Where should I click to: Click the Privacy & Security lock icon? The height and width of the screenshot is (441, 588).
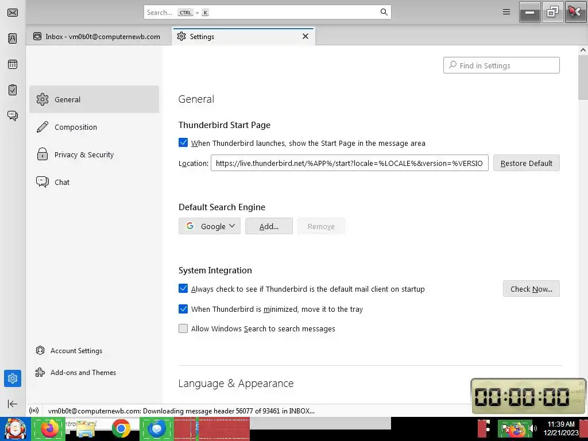tap(42, 154)
